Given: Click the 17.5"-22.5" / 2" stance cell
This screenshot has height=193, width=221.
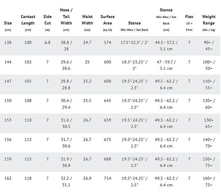Looking at the screenshot, I should pos(134,42).
